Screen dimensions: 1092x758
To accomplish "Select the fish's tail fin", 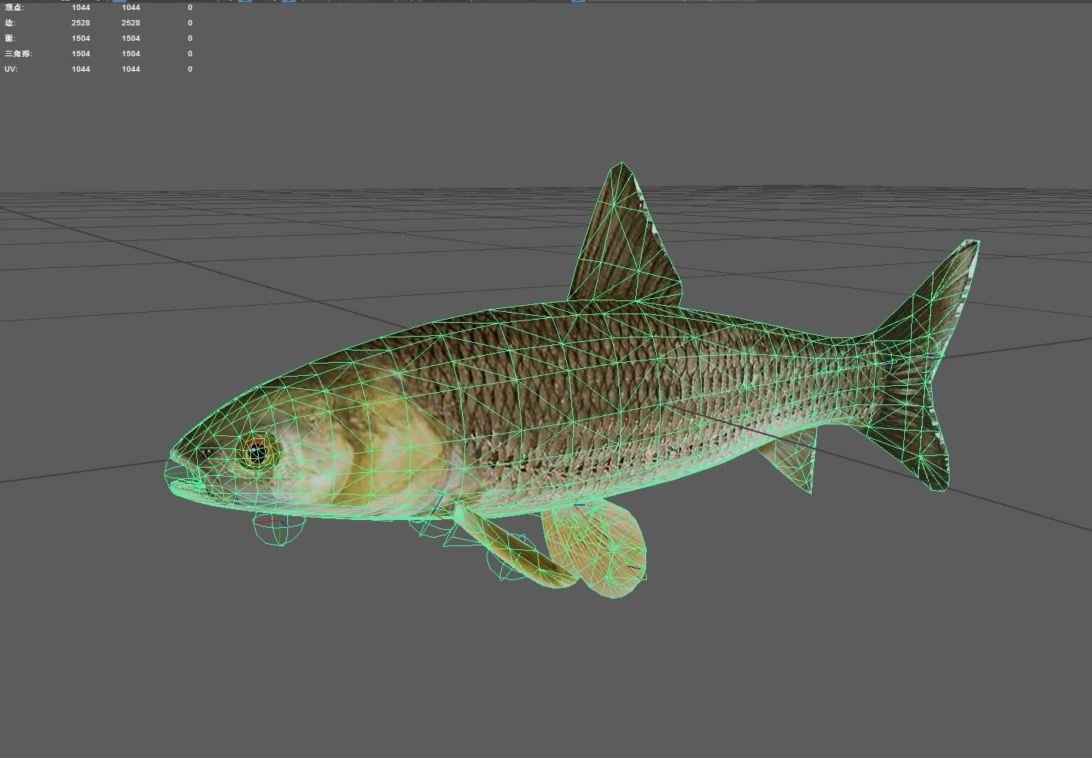I will (924, 347).
